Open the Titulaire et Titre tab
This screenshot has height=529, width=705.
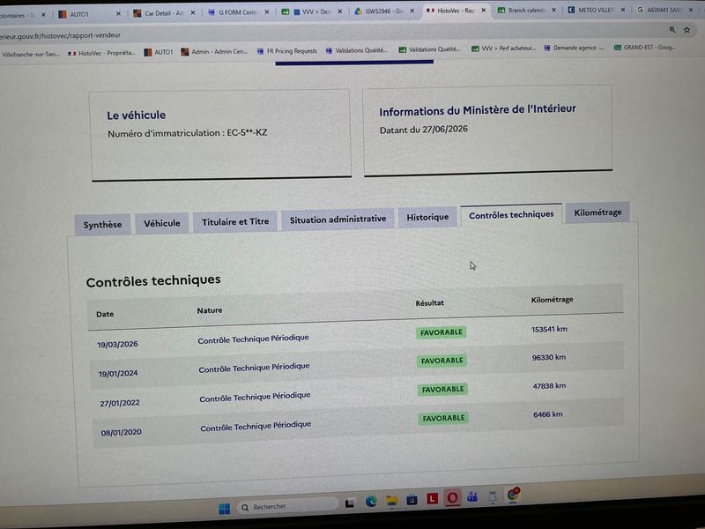[235, 222]
